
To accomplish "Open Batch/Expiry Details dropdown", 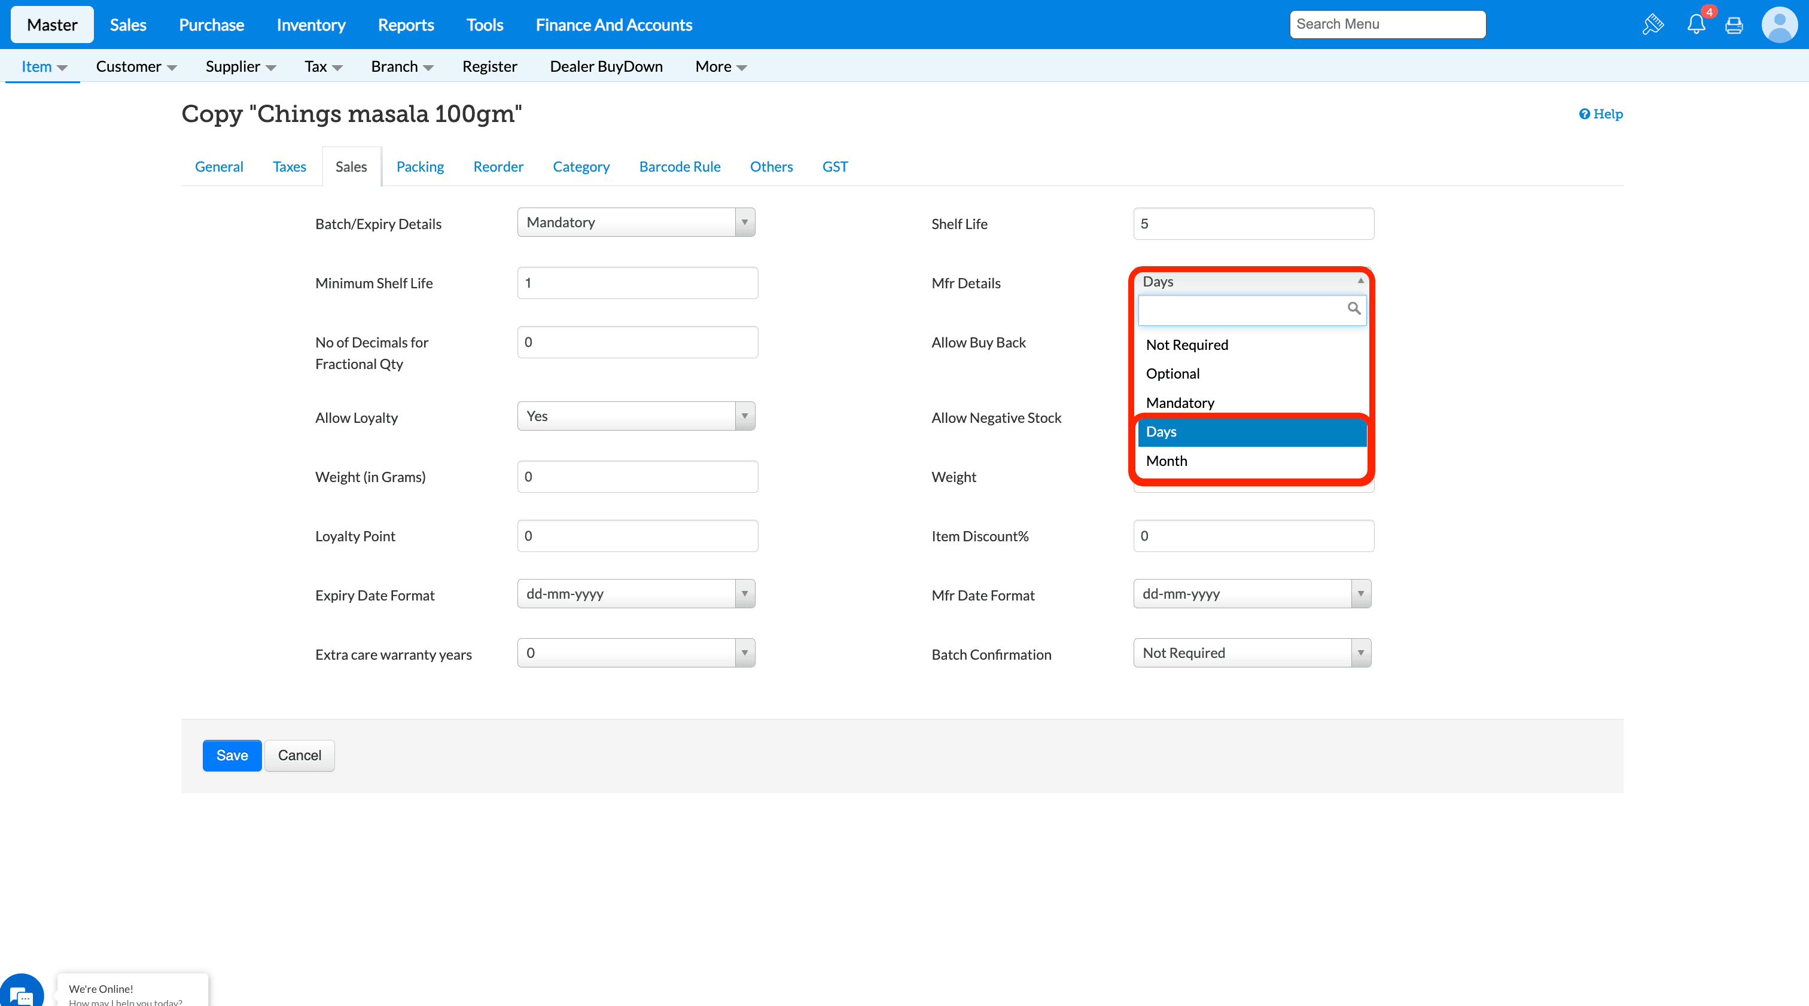I will coord(635,222).
